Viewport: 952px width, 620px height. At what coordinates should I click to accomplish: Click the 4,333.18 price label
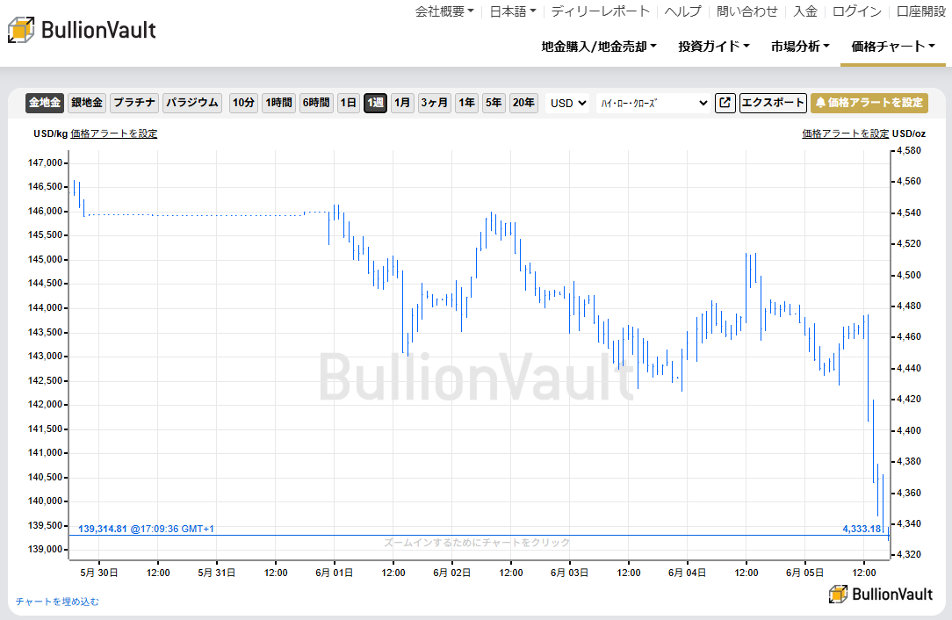pos(862,529)
